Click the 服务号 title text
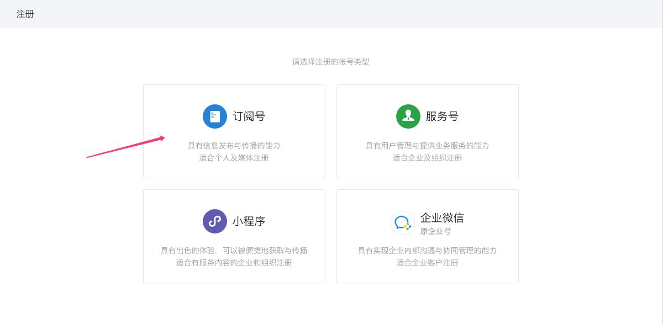This screenshot has width=663, height=324. pos(442,116)
